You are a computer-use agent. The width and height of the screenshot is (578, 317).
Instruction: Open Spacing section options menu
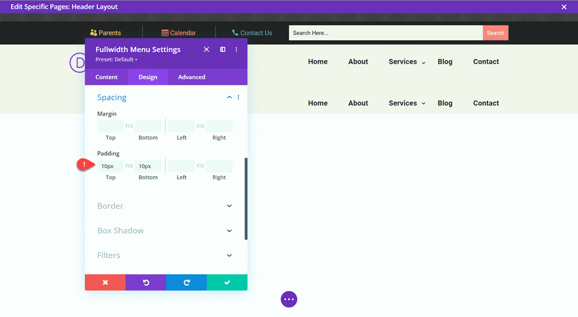point(238,97)
